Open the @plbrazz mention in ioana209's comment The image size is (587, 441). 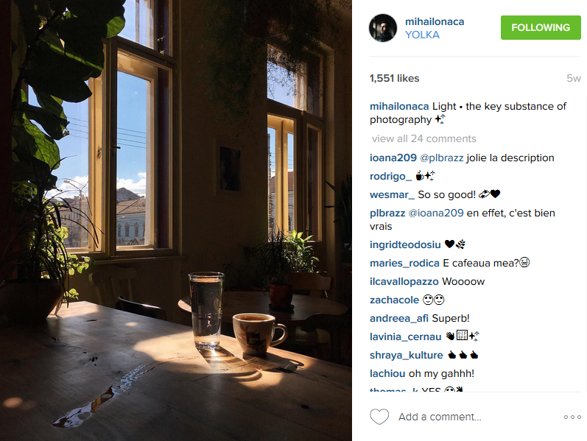coord(442,158)
